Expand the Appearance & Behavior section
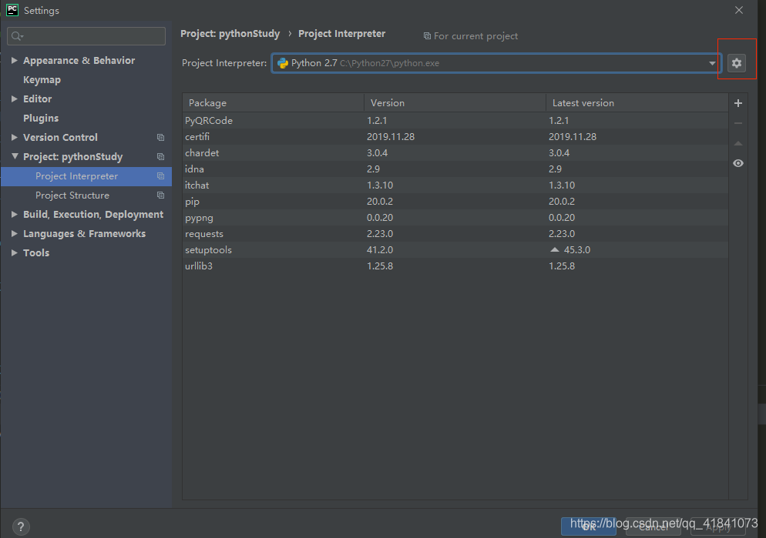 [x=14, y=60]
